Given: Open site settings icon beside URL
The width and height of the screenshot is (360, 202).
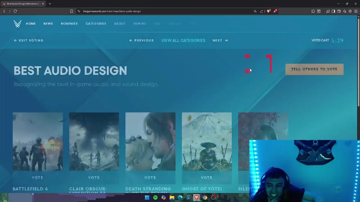Looking at the screenshot, I should [79, 11].
